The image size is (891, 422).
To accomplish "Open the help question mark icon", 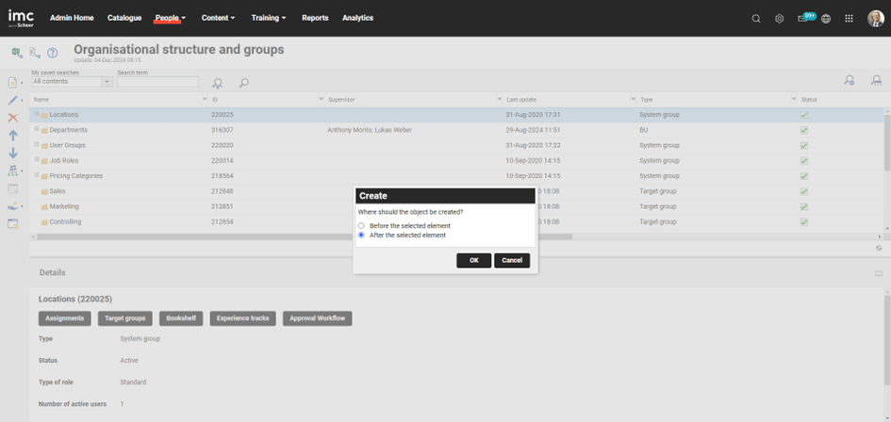I will click(53, 54).
